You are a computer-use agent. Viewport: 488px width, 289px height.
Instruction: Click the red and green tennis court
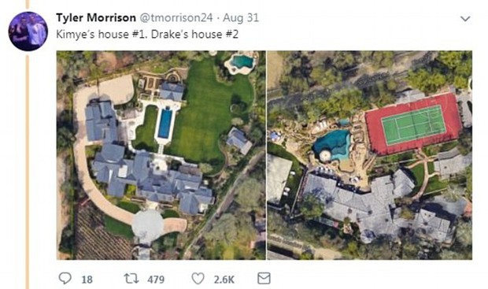413,124
